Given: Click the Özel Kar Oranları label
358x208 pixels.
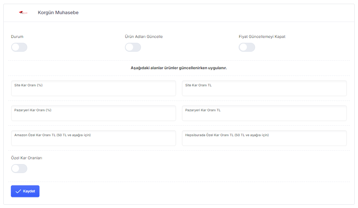Looking at the screenshot, I should point(26,158).
